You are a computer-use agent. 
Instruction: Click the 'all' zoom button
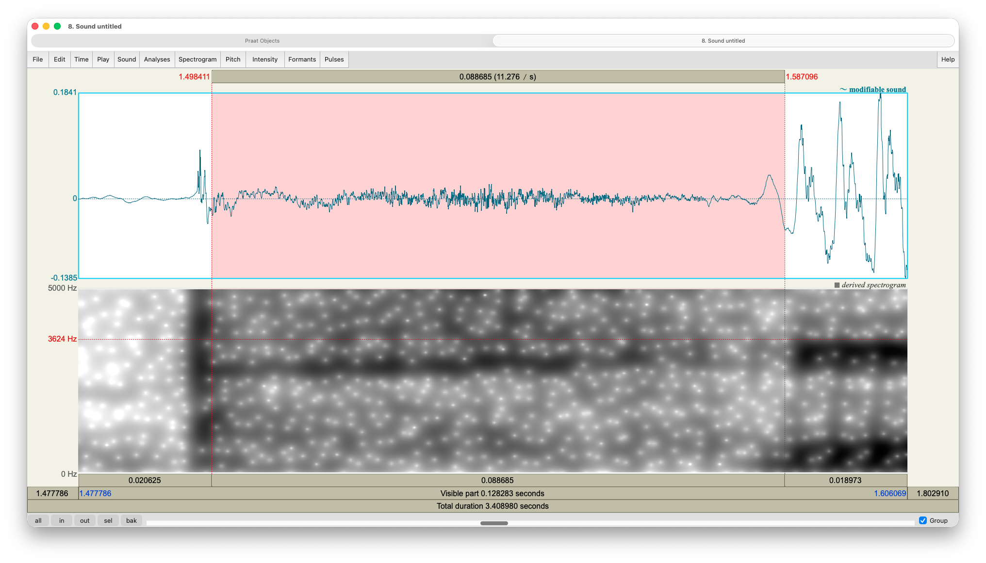(x=38, y=520)
